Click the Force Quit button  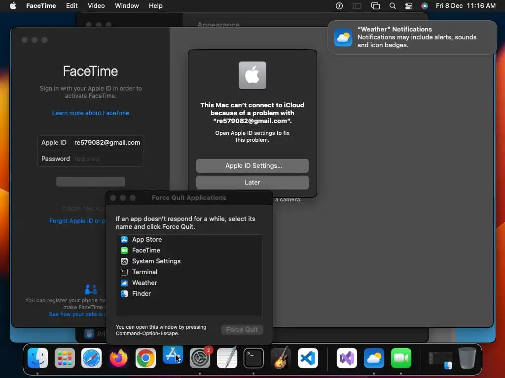[242, 329]
